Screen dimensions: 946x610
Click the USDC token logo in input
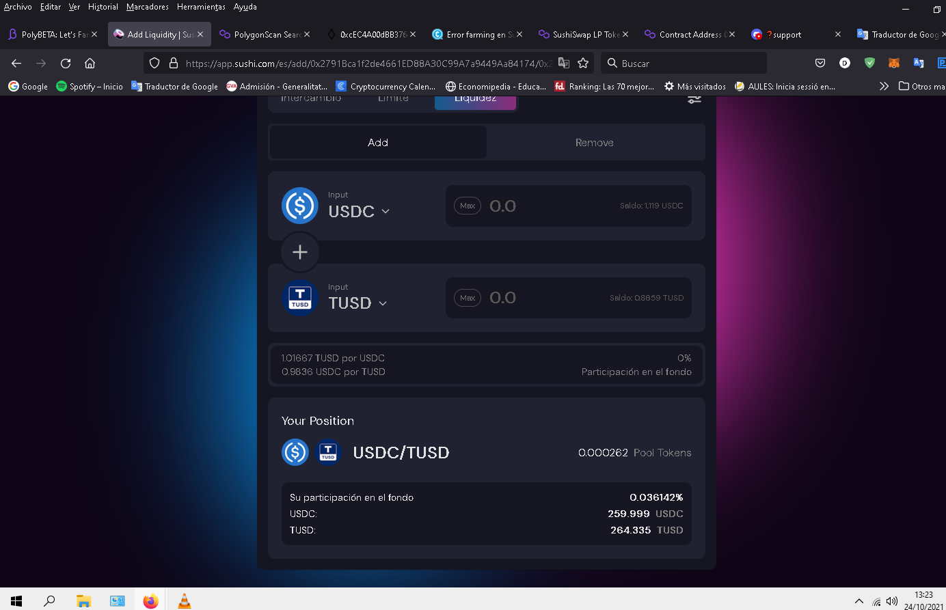click(300, 206)
